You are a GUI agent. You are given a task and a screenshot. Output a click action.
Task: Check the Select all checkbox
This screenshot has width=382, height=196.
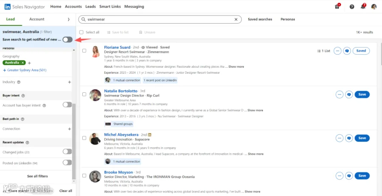(81, 32)
